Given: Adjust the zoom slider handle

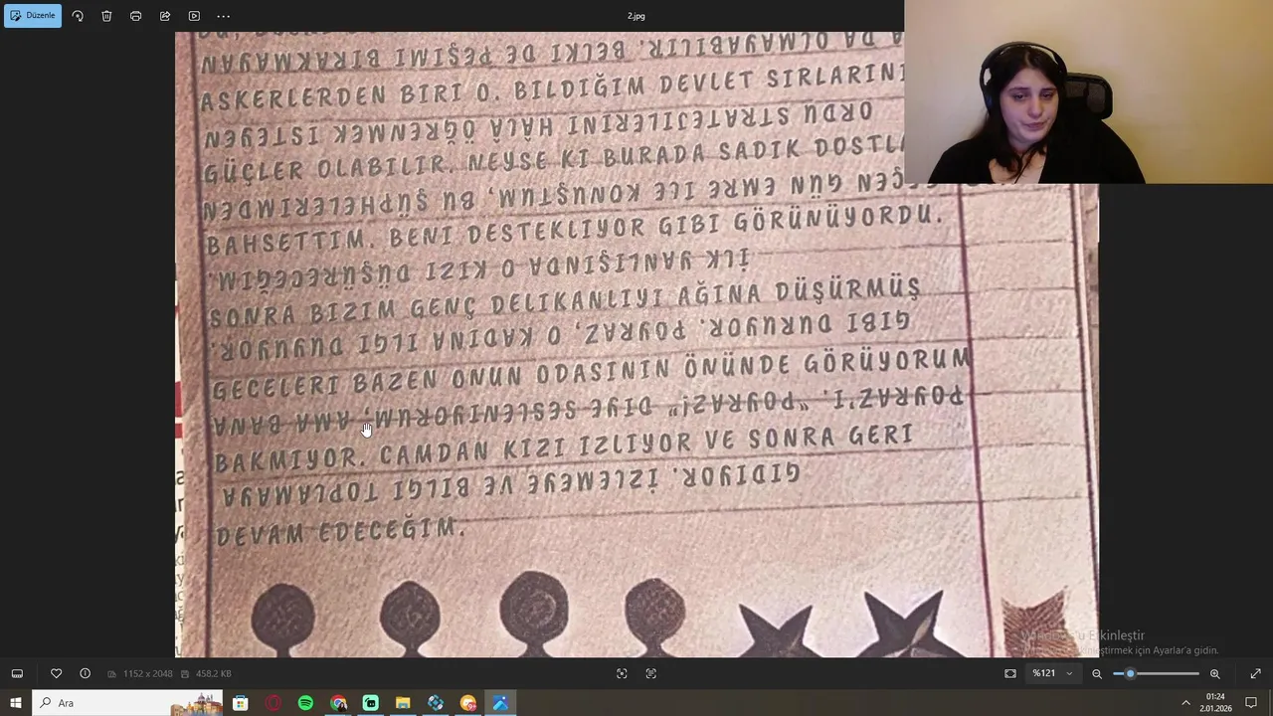Looking at the screenshot, I should coord(1130,673).
